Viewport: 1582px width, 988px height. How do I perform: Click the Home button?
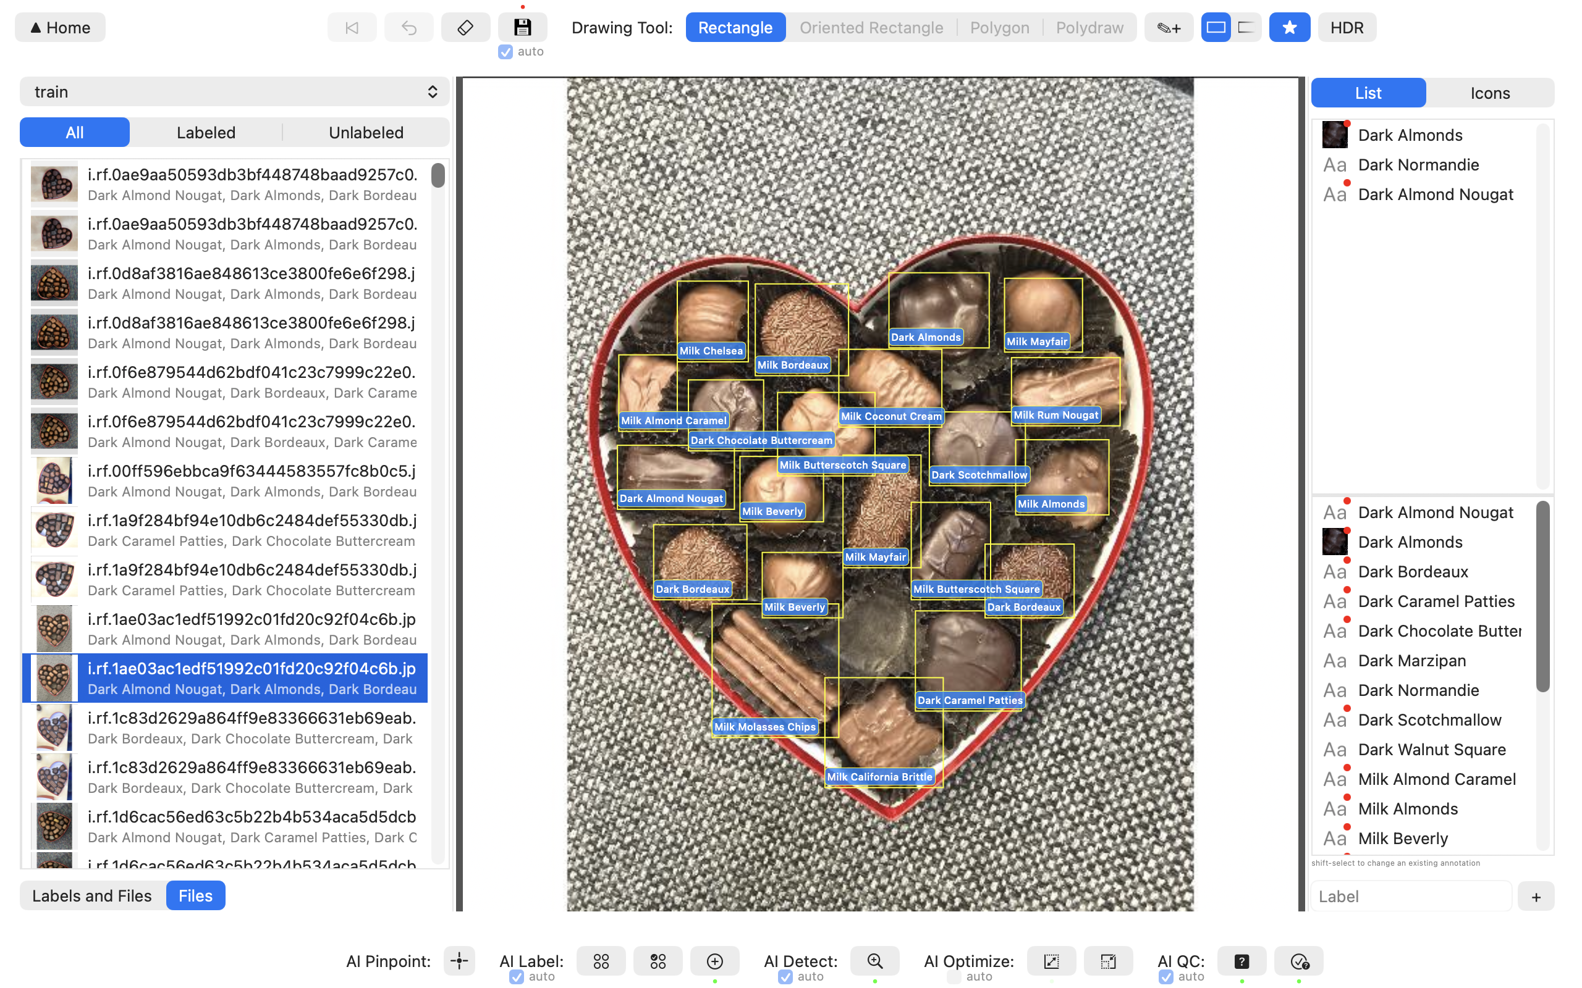coord(60,27)
